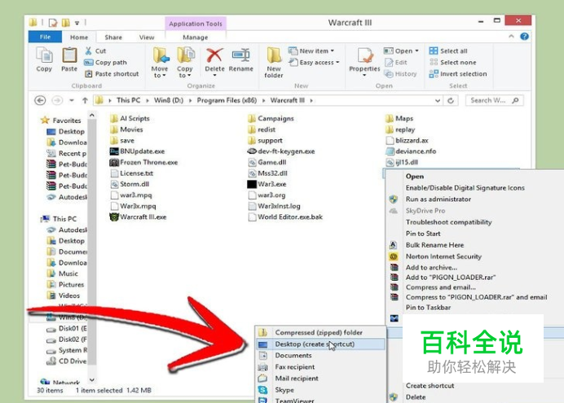This screenshot has height=403, width=564.
Task: Choose Pin to Start
Action: pyautogui.click(x=423, y=234)
